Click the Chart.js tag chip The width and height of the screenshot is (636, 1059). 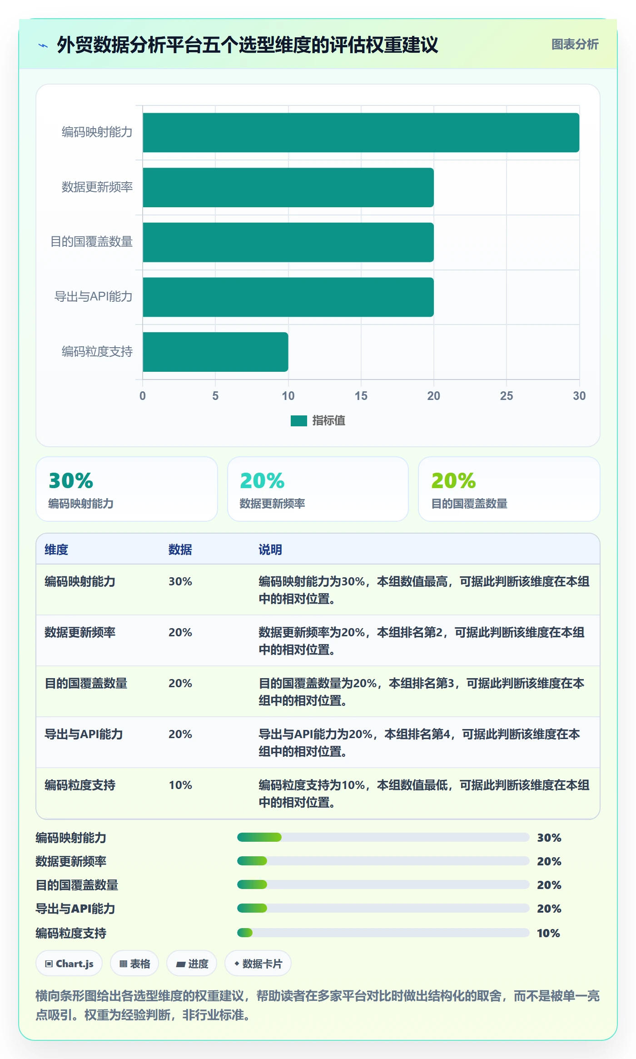click(x=69, y=964)
